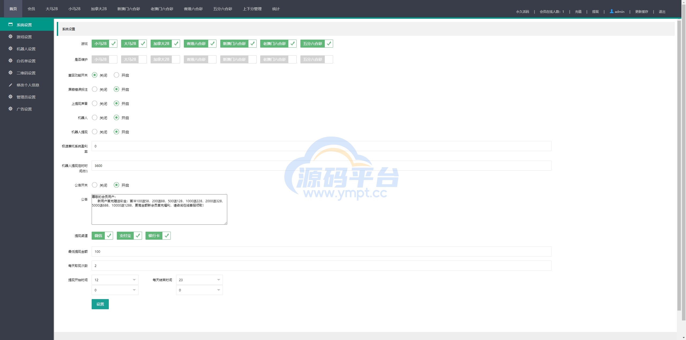
Task: Open the 提现开始时间 hour dropdown showing 12
Action: pos(115,280)
